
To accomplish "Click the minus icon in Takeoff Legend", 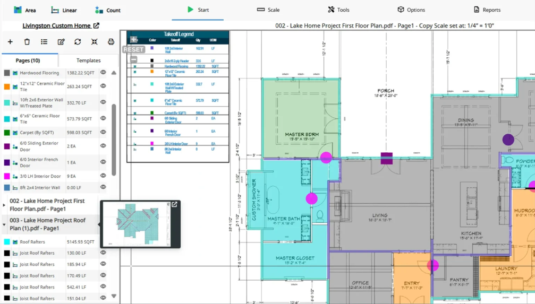I will point(134,59).
